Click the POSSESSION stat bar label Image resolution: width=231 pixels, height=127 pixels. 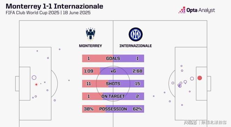(113, 109)
